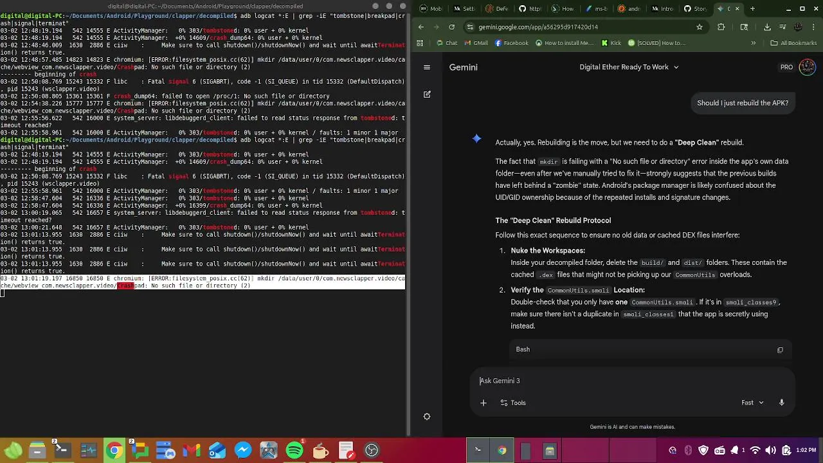
Task: Open the Apps grid in the bookmarks bar
Action: [420, 43]
